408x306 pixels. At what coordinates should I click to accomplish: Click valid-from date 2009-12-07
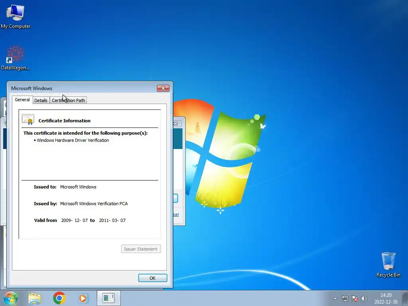click(x=75, y=220)
